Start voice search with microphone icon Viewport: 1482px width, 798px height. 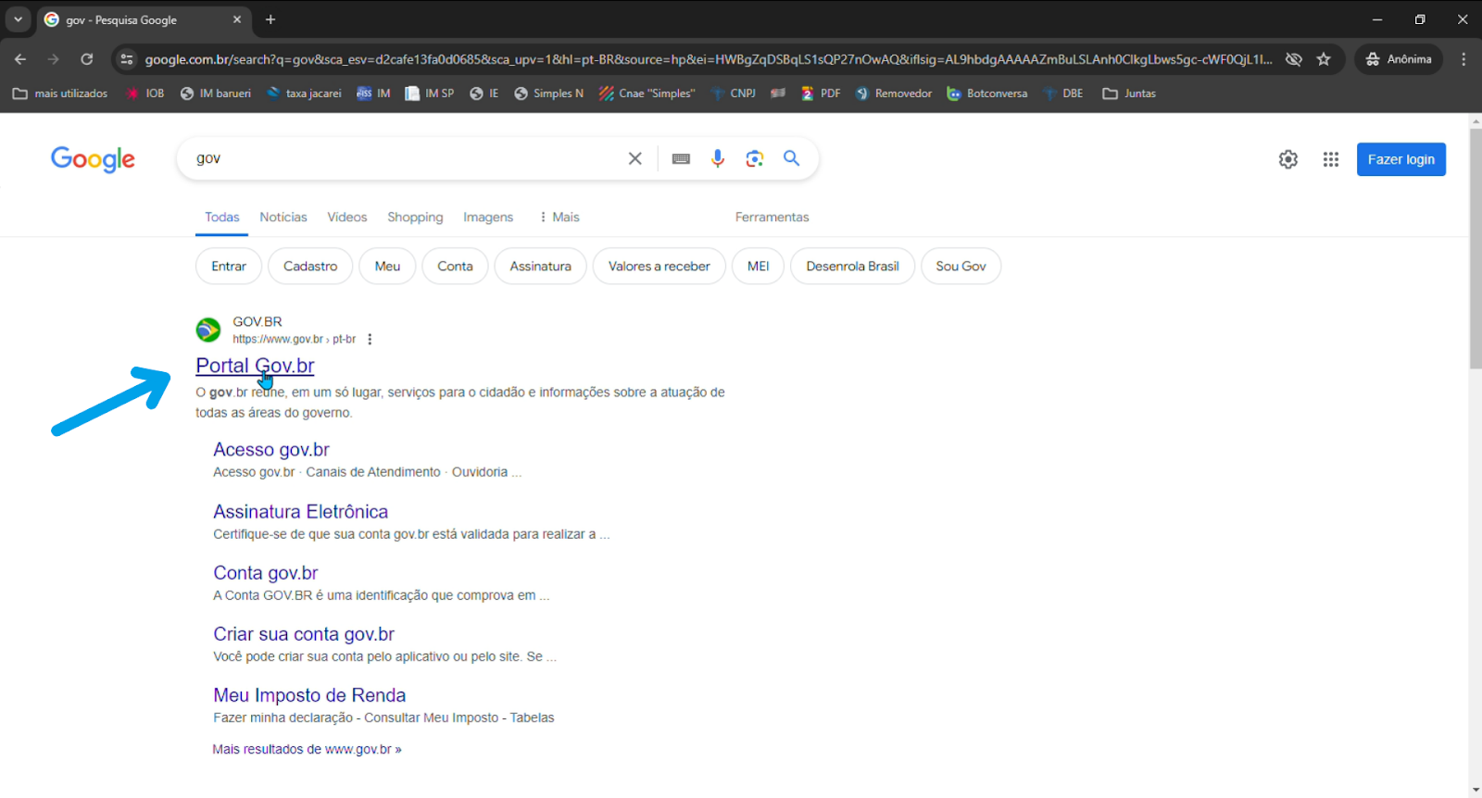718,158
